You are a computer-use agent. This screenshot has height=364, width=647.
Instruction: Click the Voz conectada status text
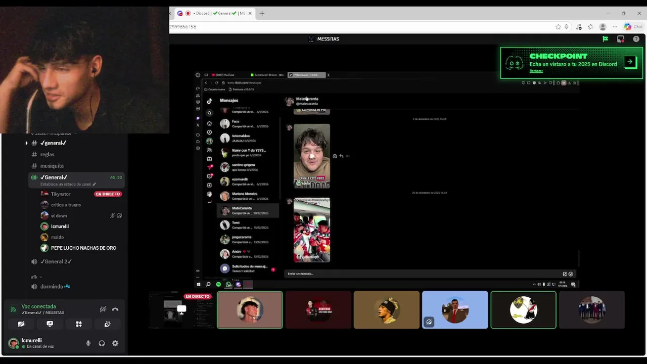38,306
